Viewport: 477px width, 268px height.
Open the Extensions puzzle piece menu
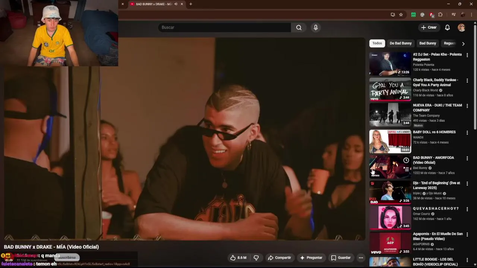click(440, 15)
